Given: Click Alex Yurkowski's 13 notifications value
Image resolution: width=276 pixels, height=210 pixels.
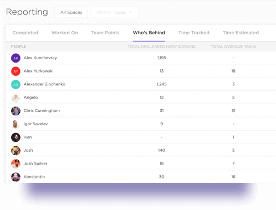Looking at the screenshot, I should point(162,71).
